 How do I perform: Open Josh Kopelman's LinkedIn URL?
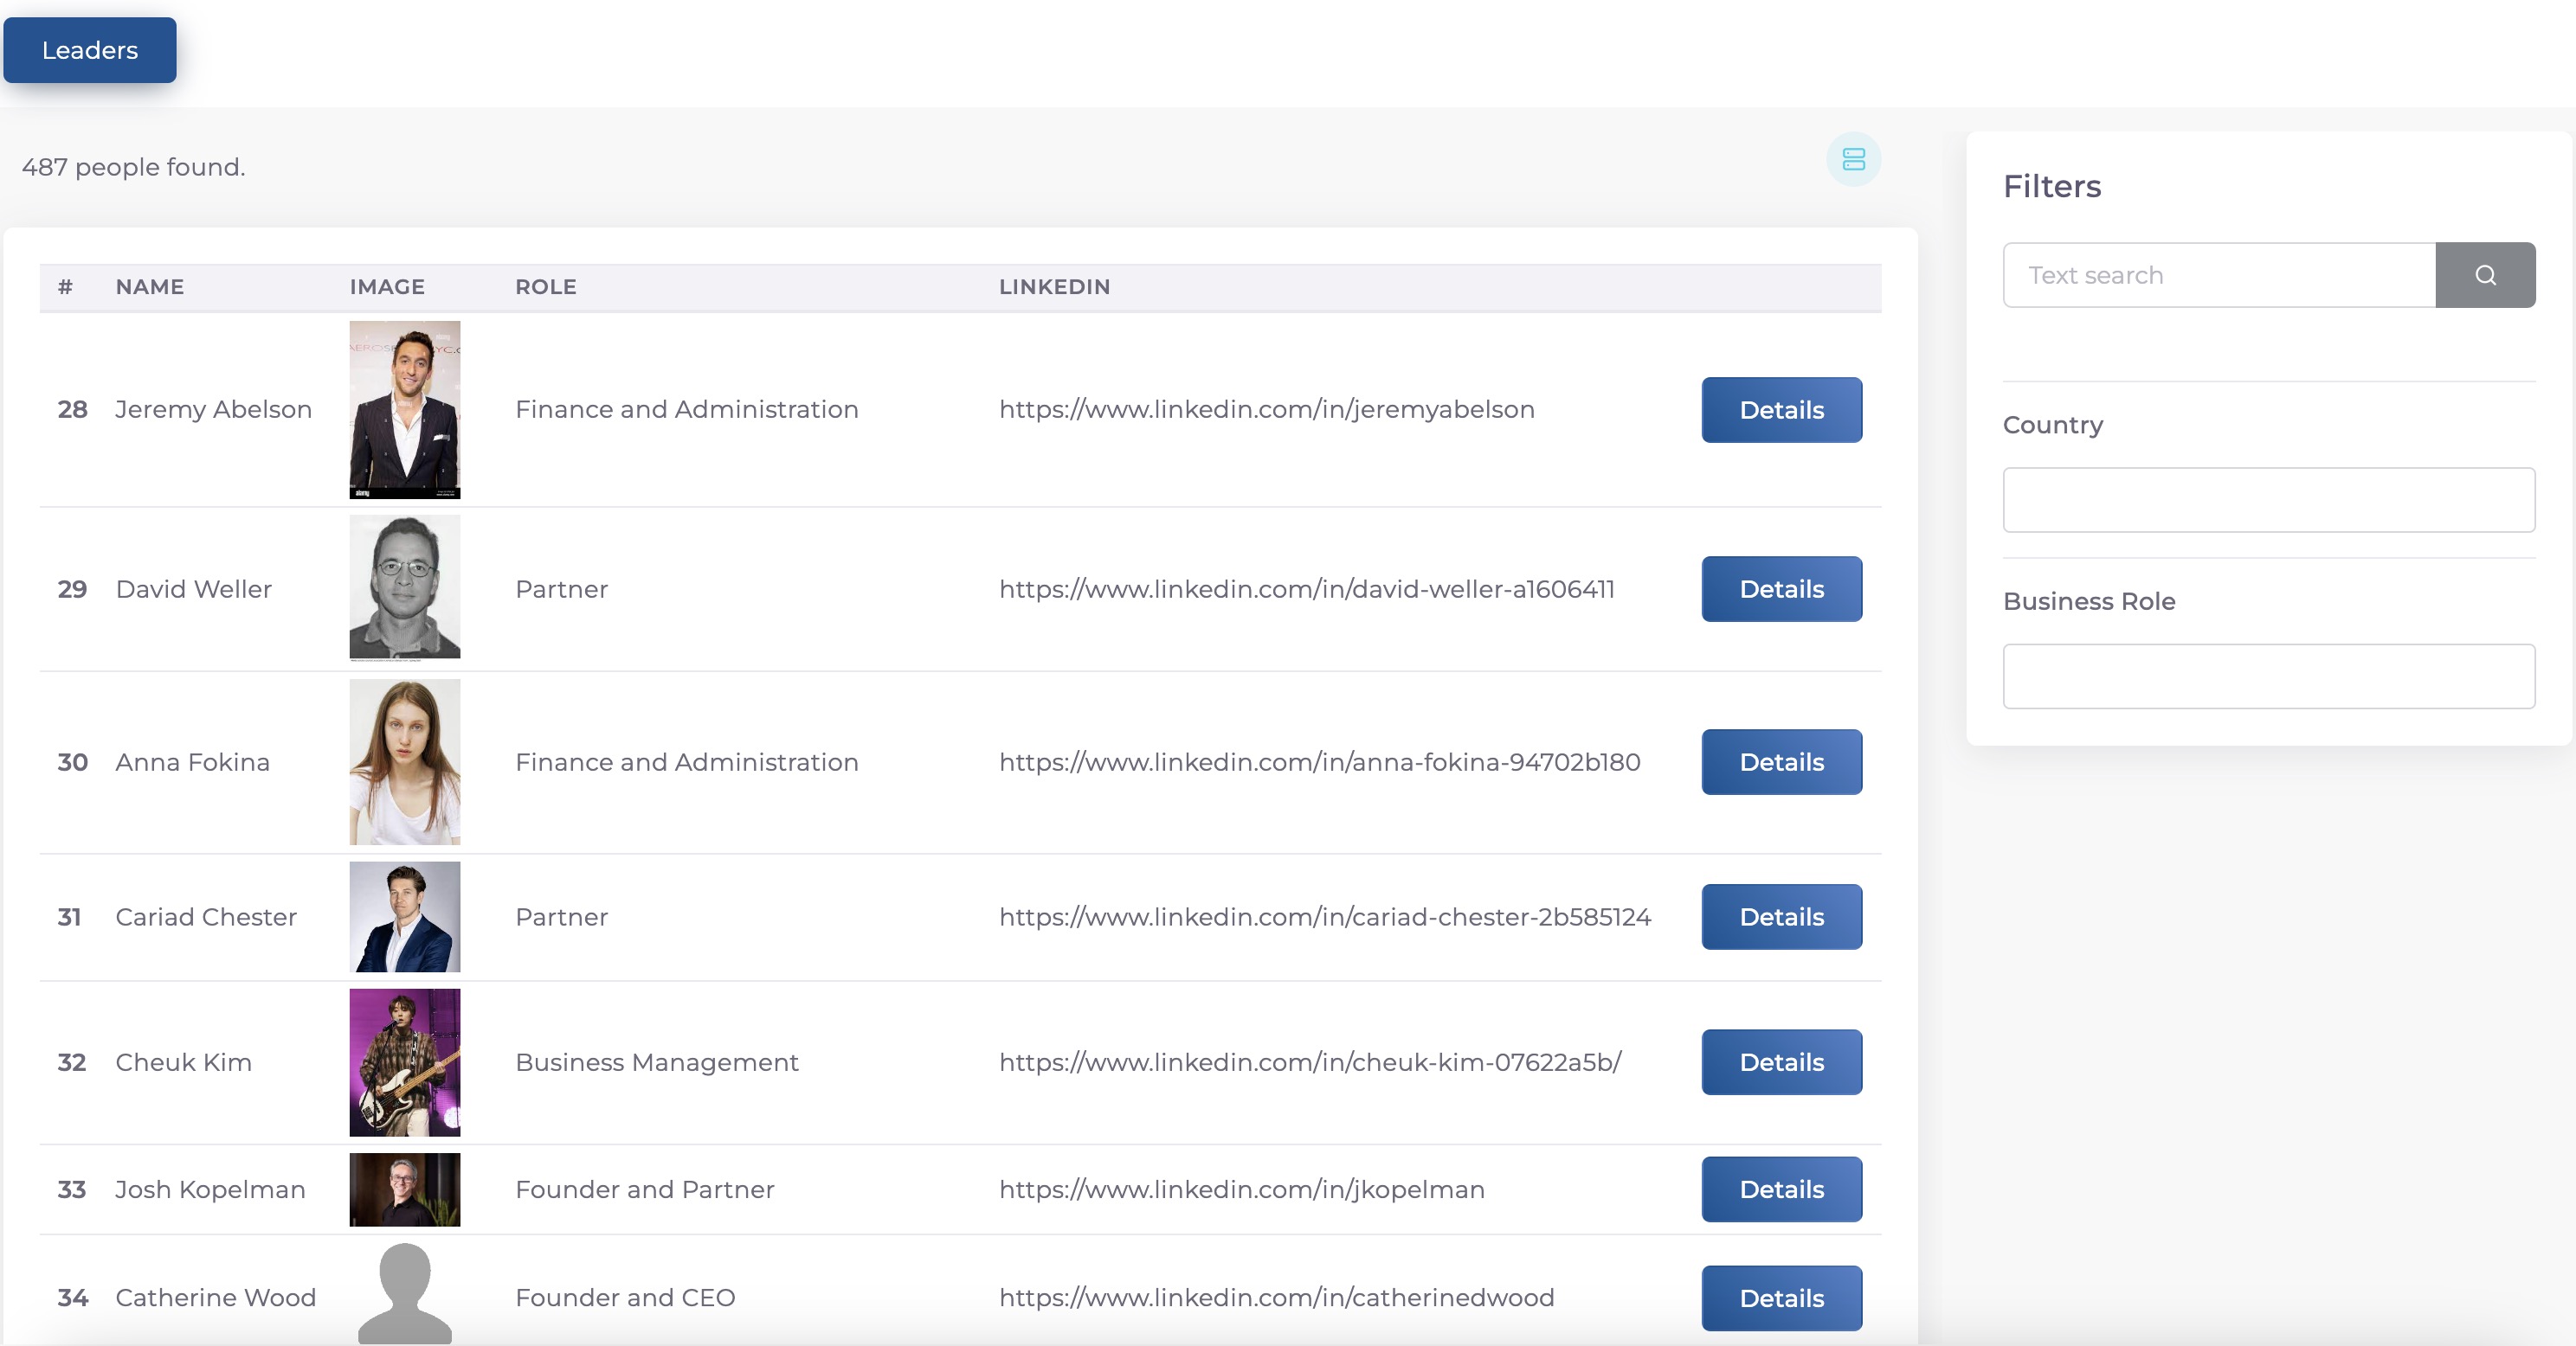tap(1241, 1189)
